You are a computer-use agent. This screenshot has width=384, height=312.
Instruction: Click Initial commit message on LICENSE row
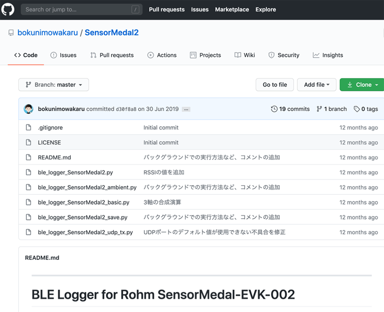click(x=161, y=142)
